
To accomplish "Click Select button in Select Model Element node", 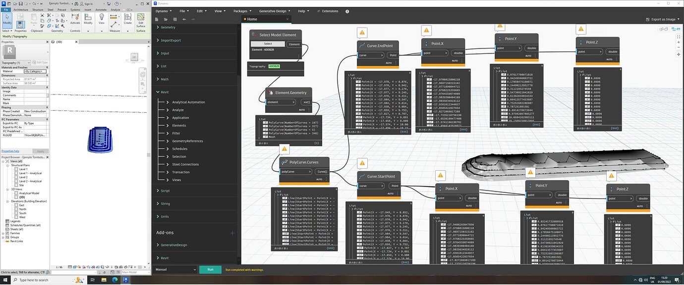I will pyautogui.click(x=268, y=44).
